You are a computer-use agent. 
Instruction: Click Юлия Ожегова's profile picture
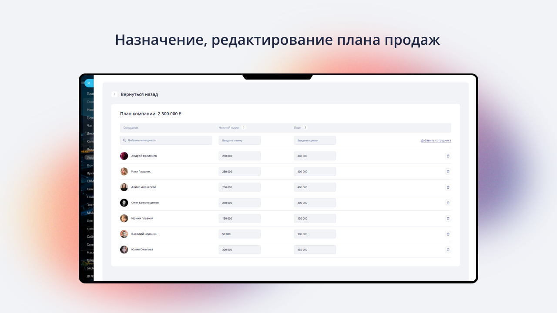tap(124, 250)
